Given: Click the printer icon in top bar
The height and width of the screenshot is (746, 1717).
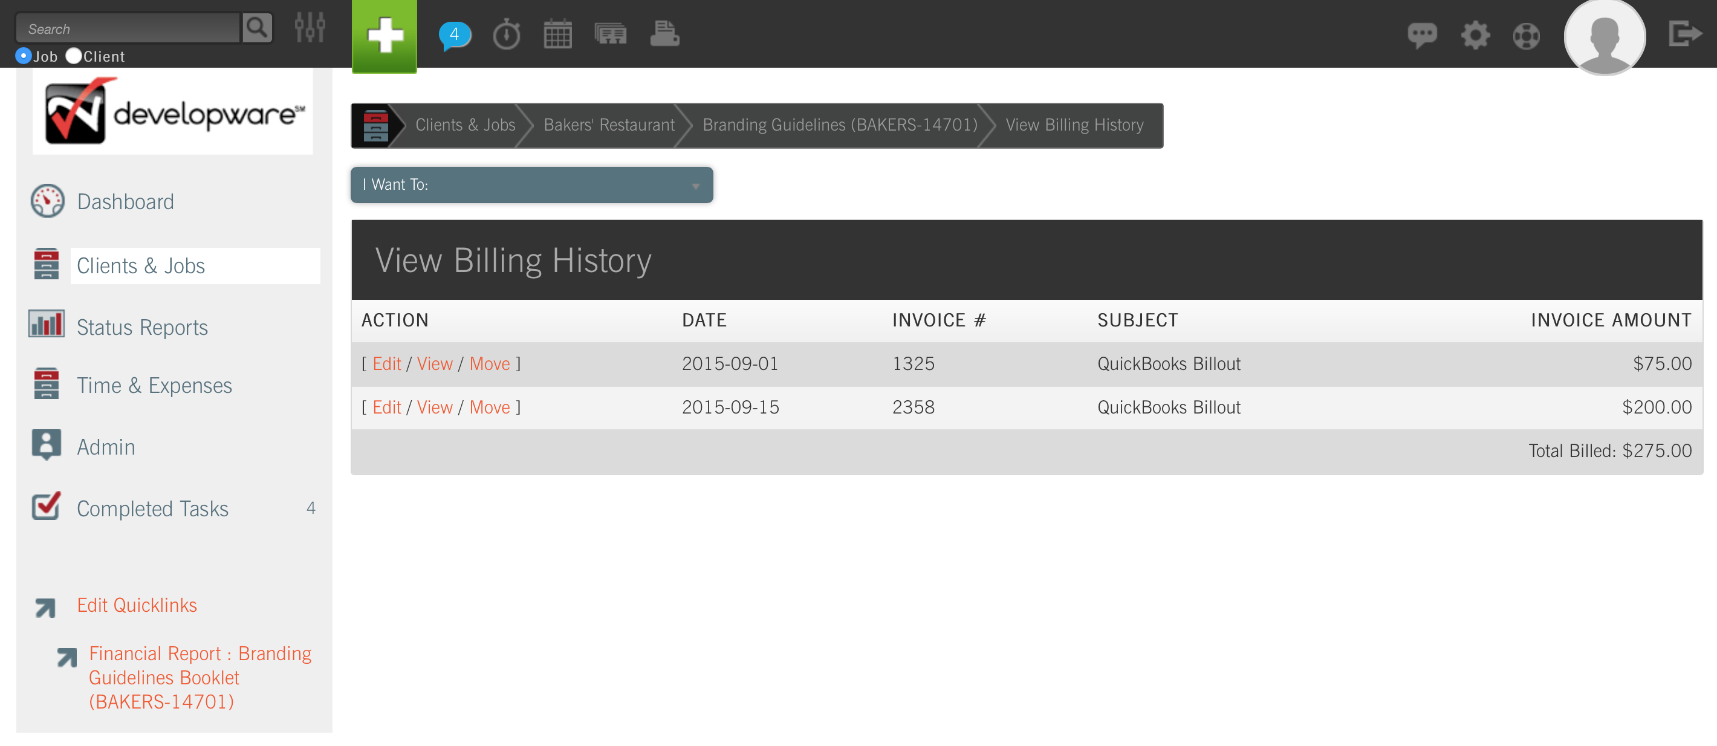Looking at the screenshot, I should 664,33.
